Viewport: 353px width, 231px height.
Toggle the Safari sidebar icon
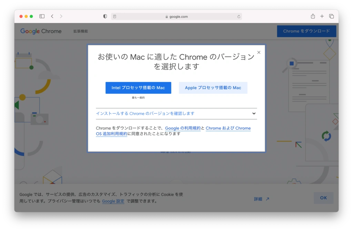42,16
